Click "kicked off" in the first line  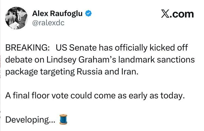tap(169, 48)
